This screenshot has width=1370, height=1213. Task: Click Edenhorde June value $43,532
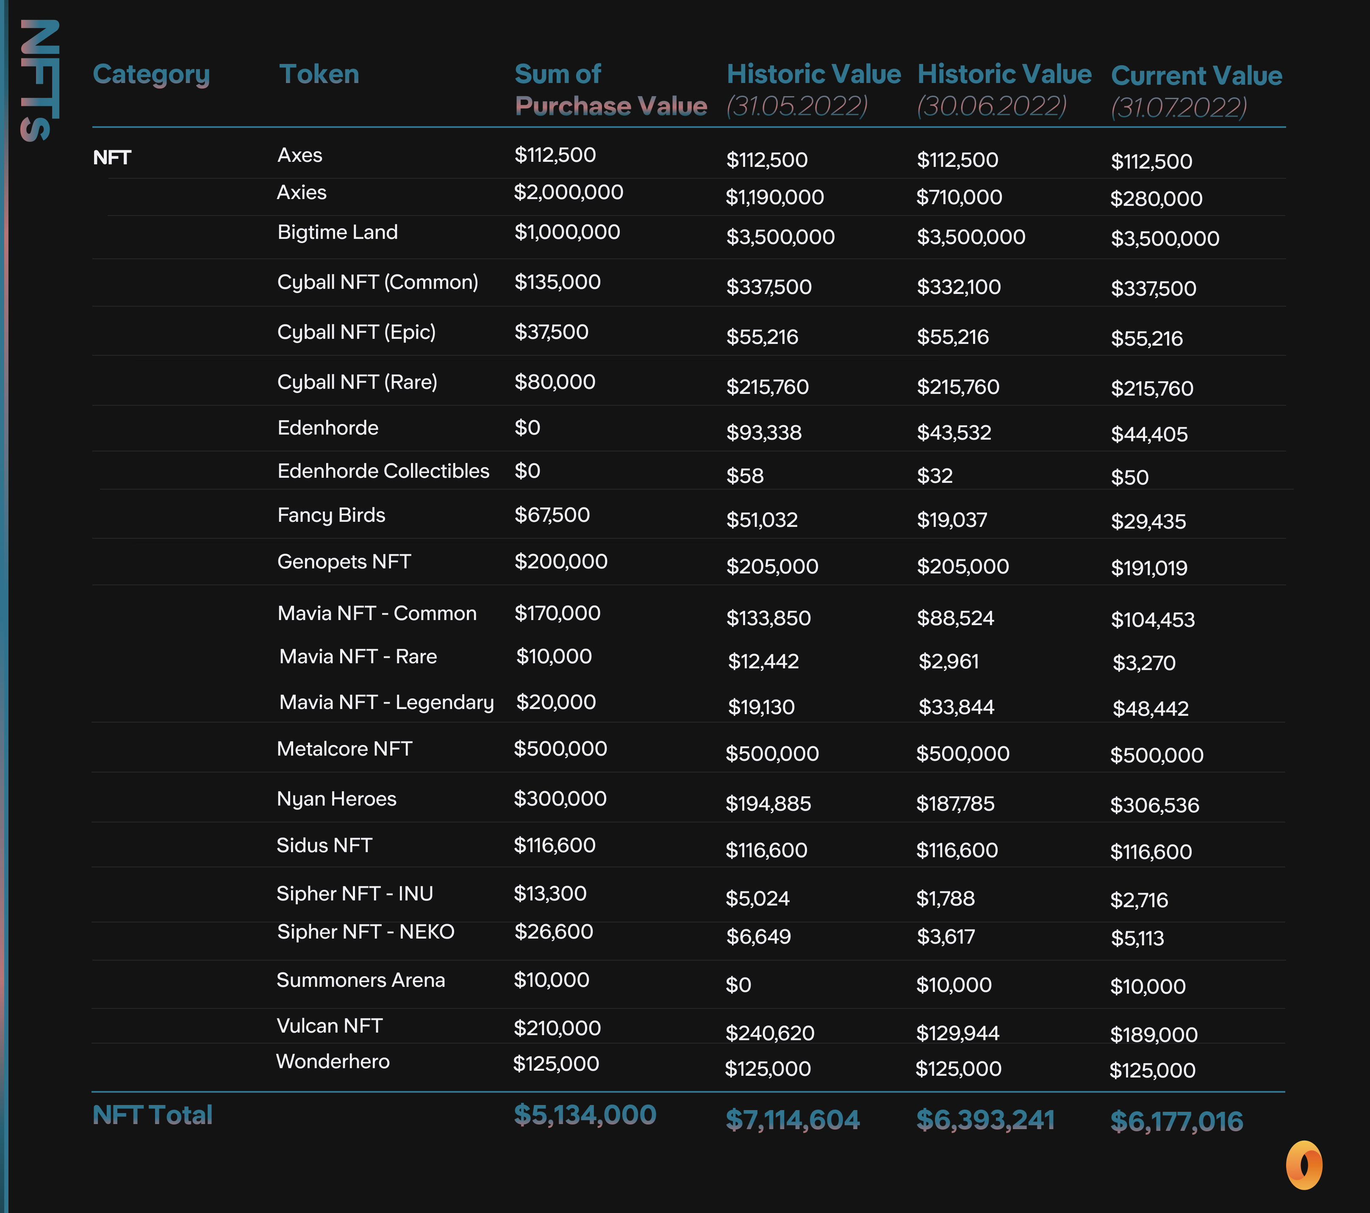[954, 432]
